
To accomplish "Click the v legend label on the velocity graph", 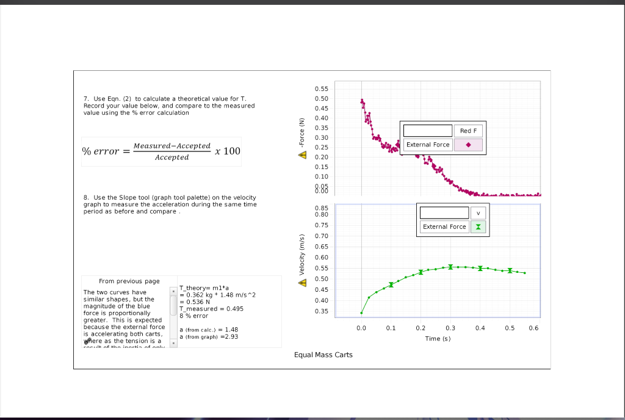I will coord(479,212).
